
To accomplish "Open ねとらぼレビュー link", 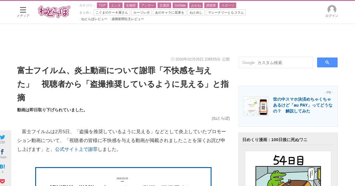I will point(94,19).
